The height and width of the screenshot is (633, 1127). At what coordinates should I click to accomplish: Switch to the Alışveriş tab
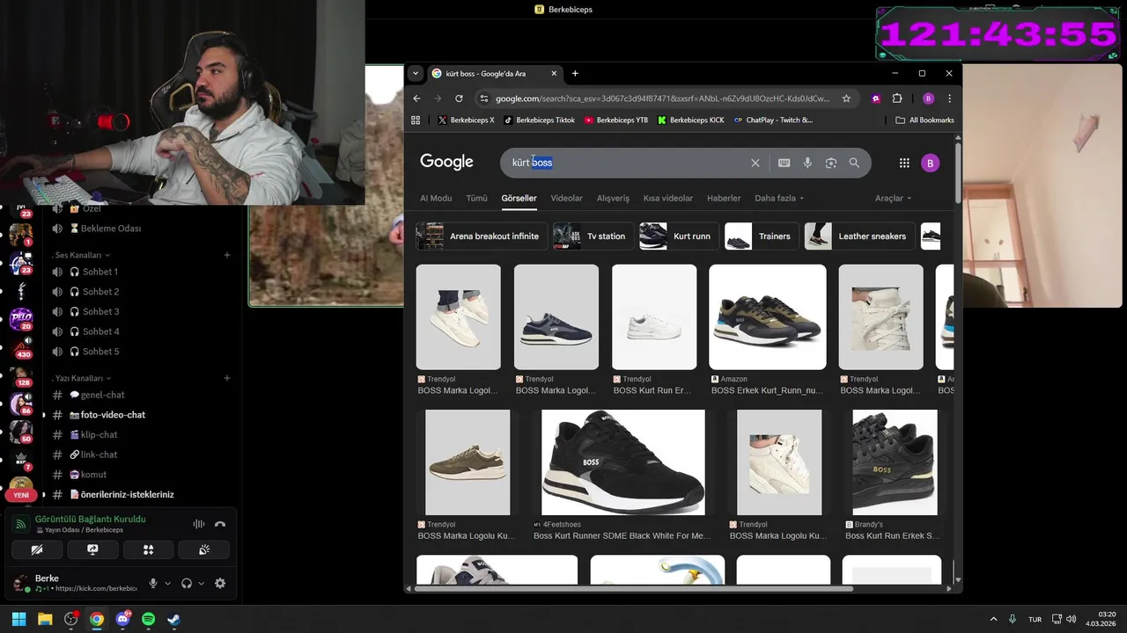click(613, 198)
